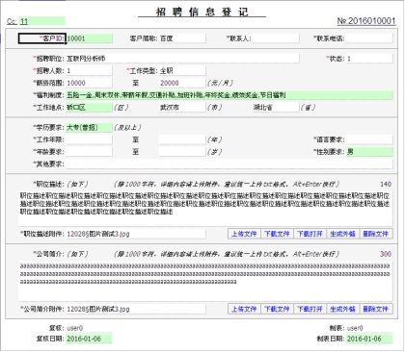Click the 工作类型 field showing 全职
This screenshot has width=405, height=352.
pos(182,70)
